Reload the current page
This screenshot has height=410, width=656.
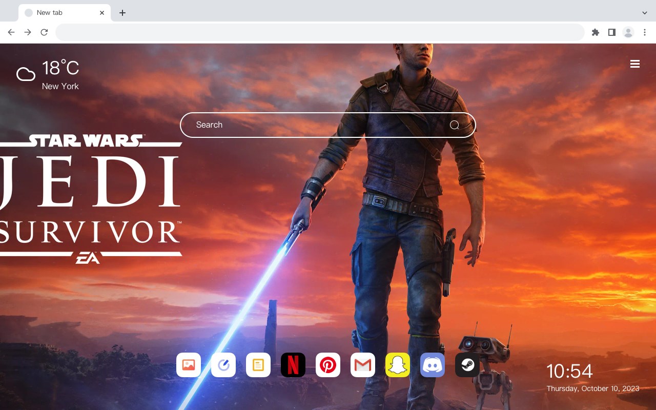[44, 32]
